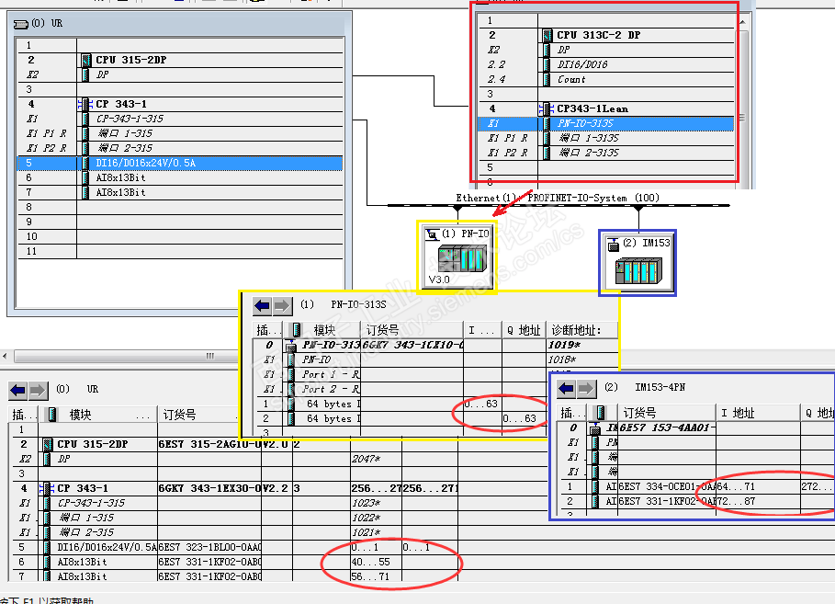Select DI16/DO16 row under CPU 313C-2
835x604 pixels.
[606, 64]
